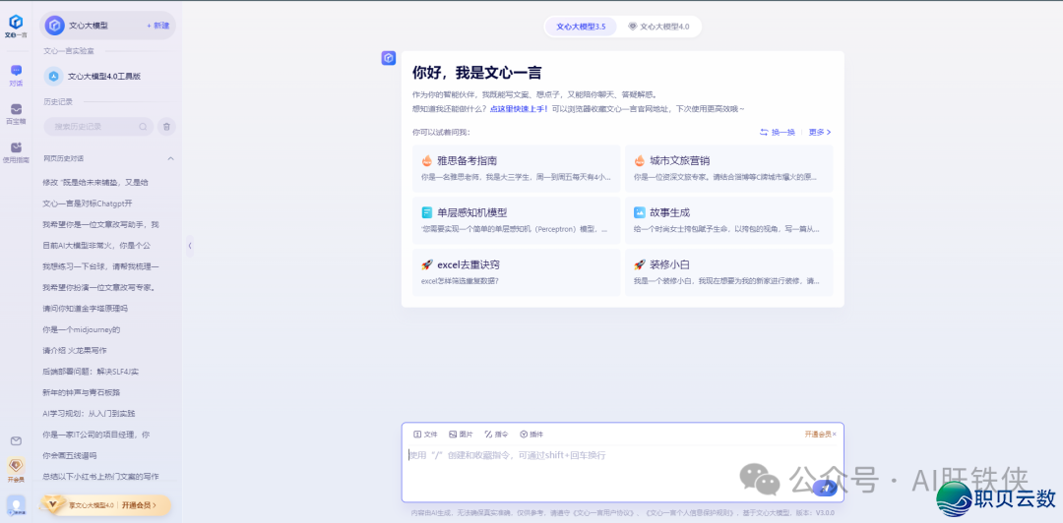Image resolution: width=1063 pixels, height=523 pixels.
Task: Collapse the sidebar using the edge arrow handle
Action: (x=190, y=245)
